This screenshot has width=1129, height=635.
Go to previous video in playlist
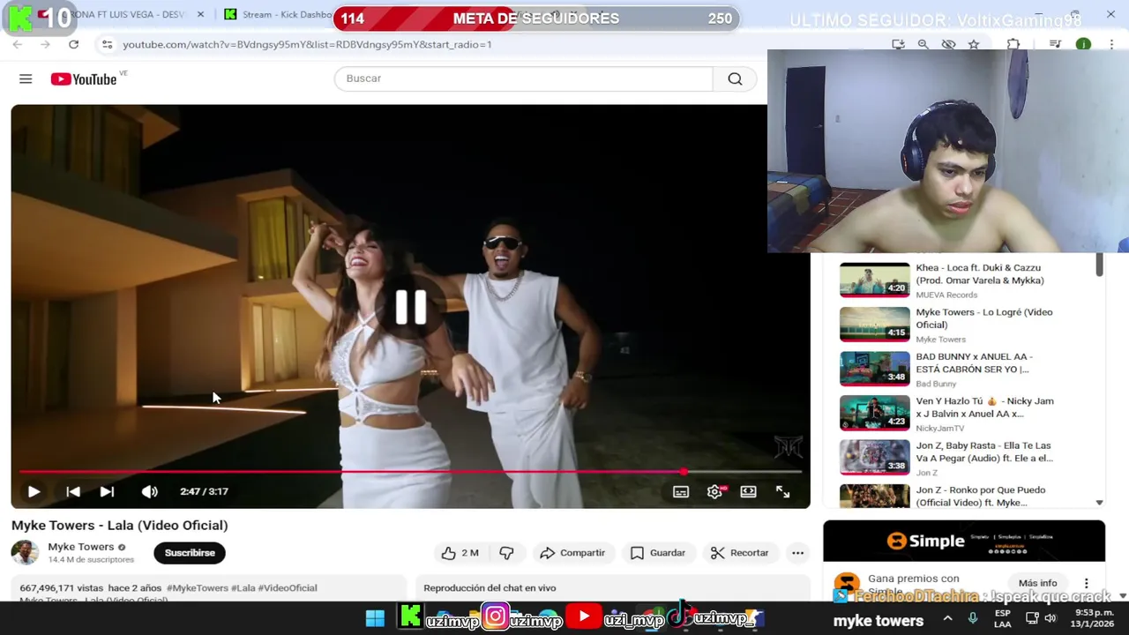point(73,492)
